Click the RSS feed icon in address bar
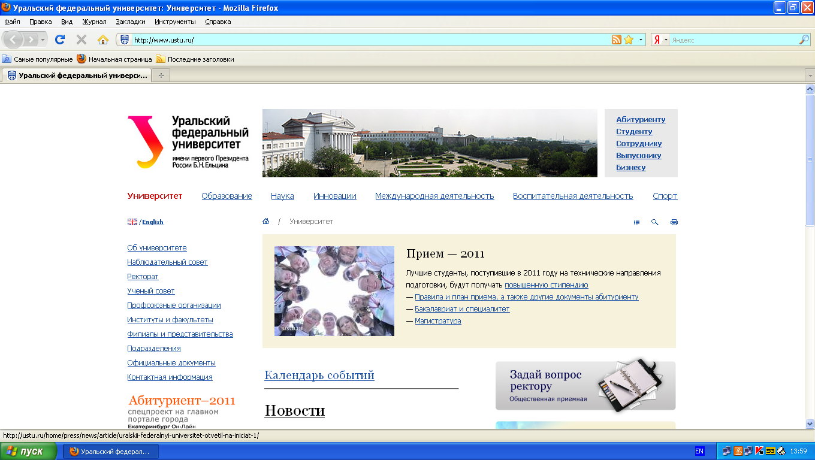This screenshot has width=815, height=460. pyautogui.click(x=617, y=40)
